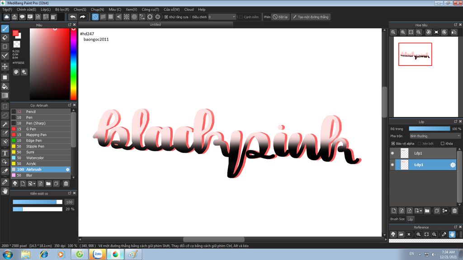Click the brush size slider showing 100
This screenshot has height=260, width=463.
[x=38, y=202]
